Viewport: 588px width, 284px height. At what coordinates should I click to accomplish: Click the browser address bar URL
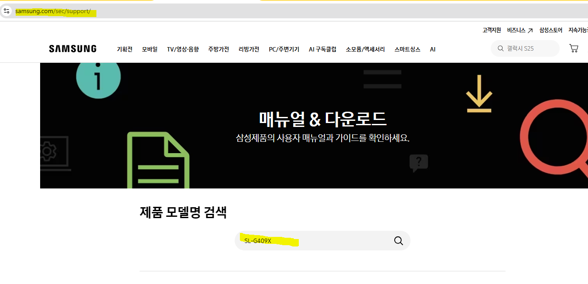click(x=53, y=11)
